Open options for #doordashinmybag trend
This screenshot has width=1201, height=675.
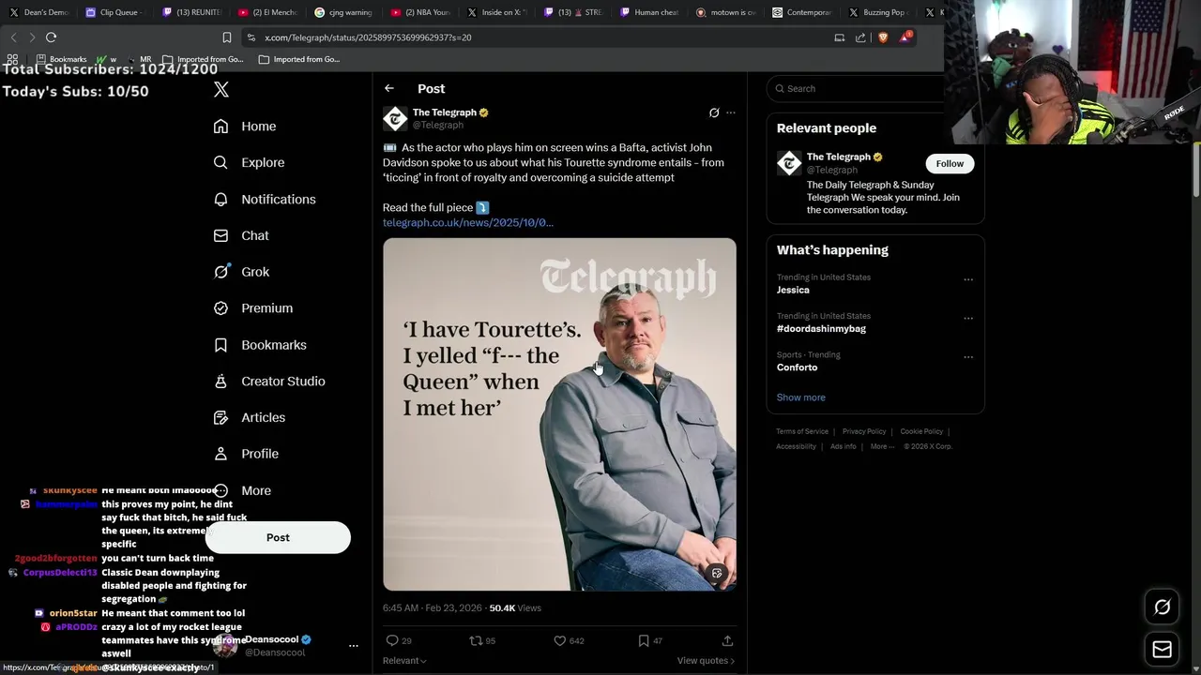pos(968,318)
